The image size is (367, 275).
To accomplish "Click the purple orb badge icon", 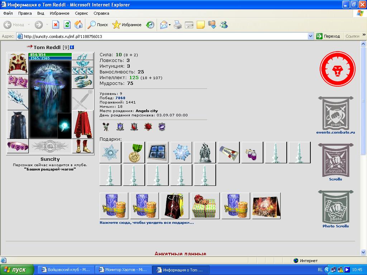I will [x=162, y=127].
